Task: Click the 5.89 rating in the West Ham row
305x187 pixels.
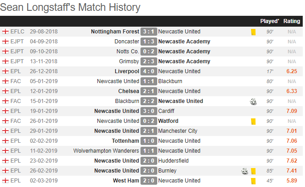Action: [x=291, y=181]
